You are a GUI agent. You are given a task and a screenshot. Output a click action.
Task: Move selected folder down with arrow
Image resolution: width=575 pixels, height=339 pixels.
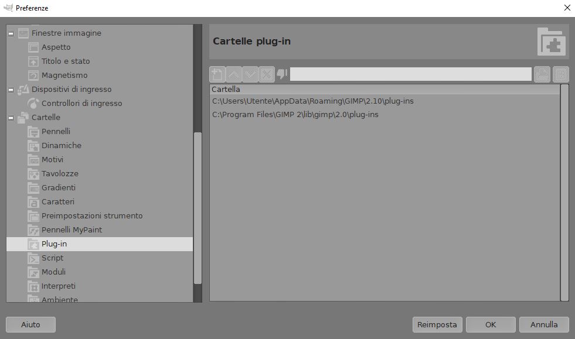[x=250, y=74]
